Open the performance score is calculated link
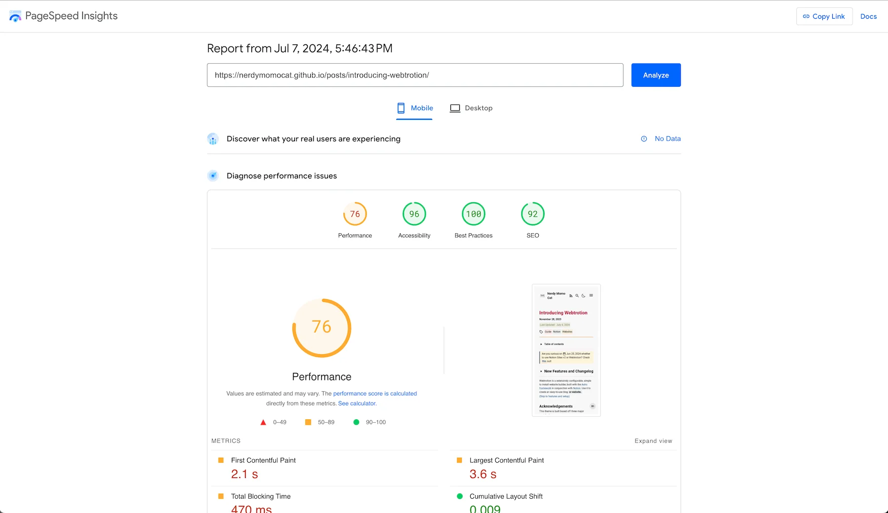The height and width of the screenshot is (513, 888). pyautogui.click(x=375, y=394)
